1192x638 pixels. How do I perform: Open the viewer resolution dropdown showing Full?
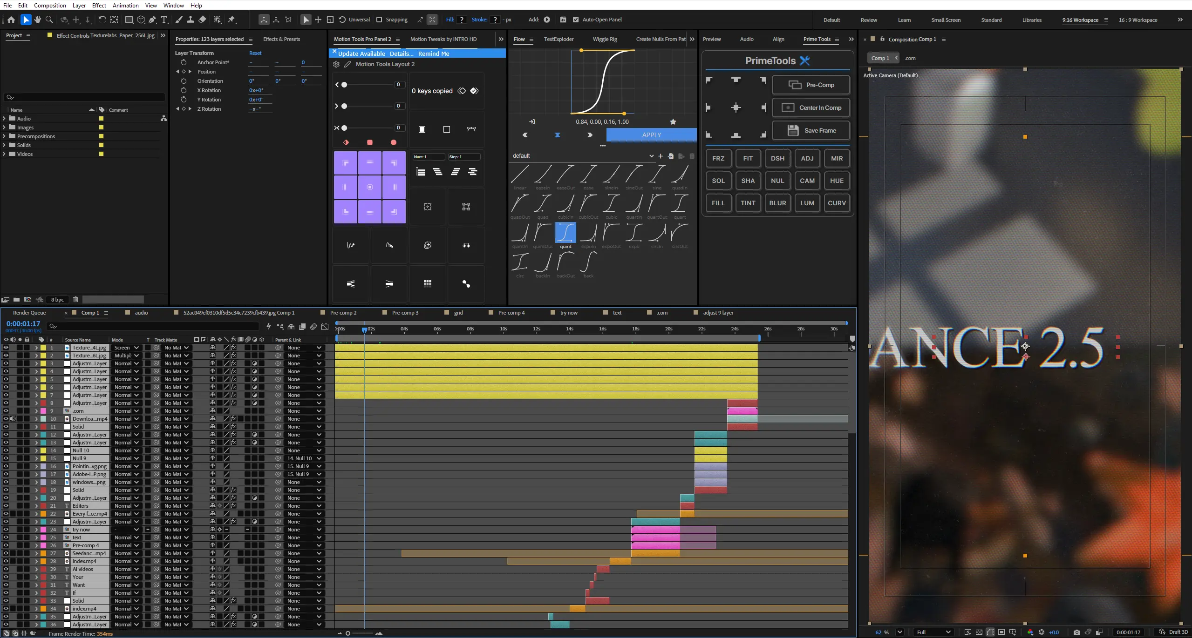click(x=933, y=632)
